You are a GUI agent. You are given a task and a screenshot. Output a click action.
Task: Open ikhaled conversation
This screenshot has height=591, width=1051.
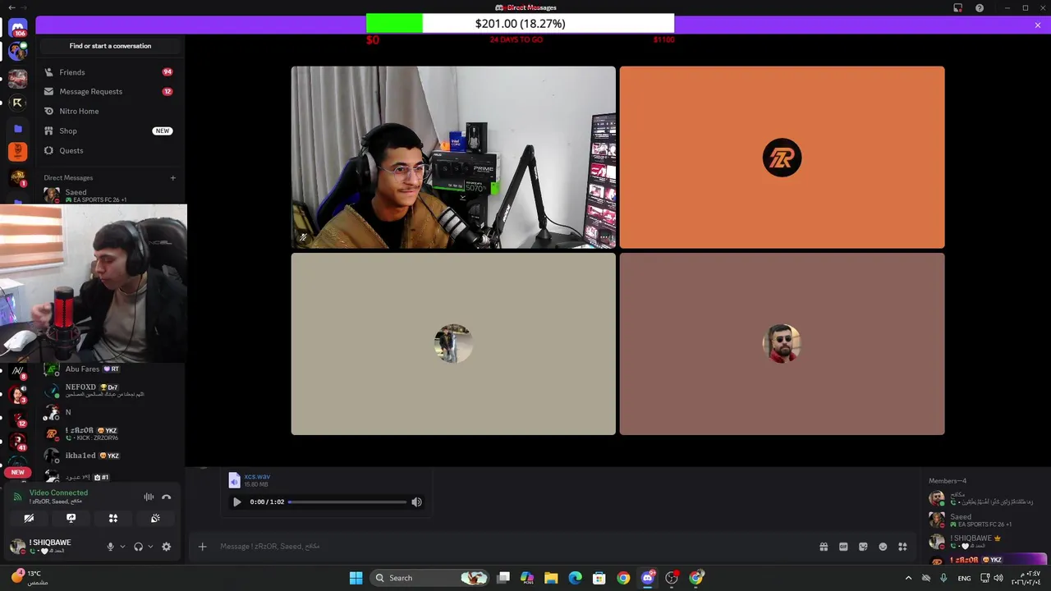coord(110,456)
